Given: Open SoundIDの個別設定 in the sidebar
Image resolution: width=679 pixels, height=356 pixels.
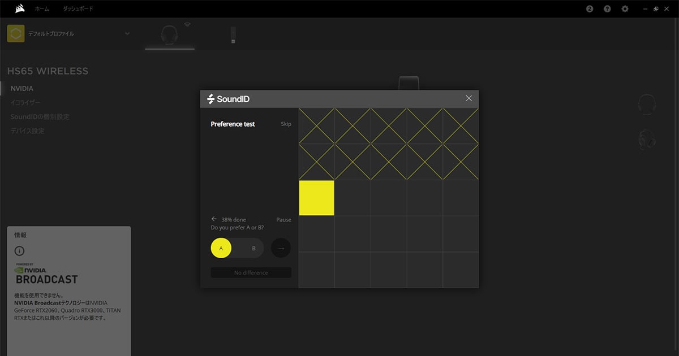Looking at the screenshot, I should click(x=40, y=117).
